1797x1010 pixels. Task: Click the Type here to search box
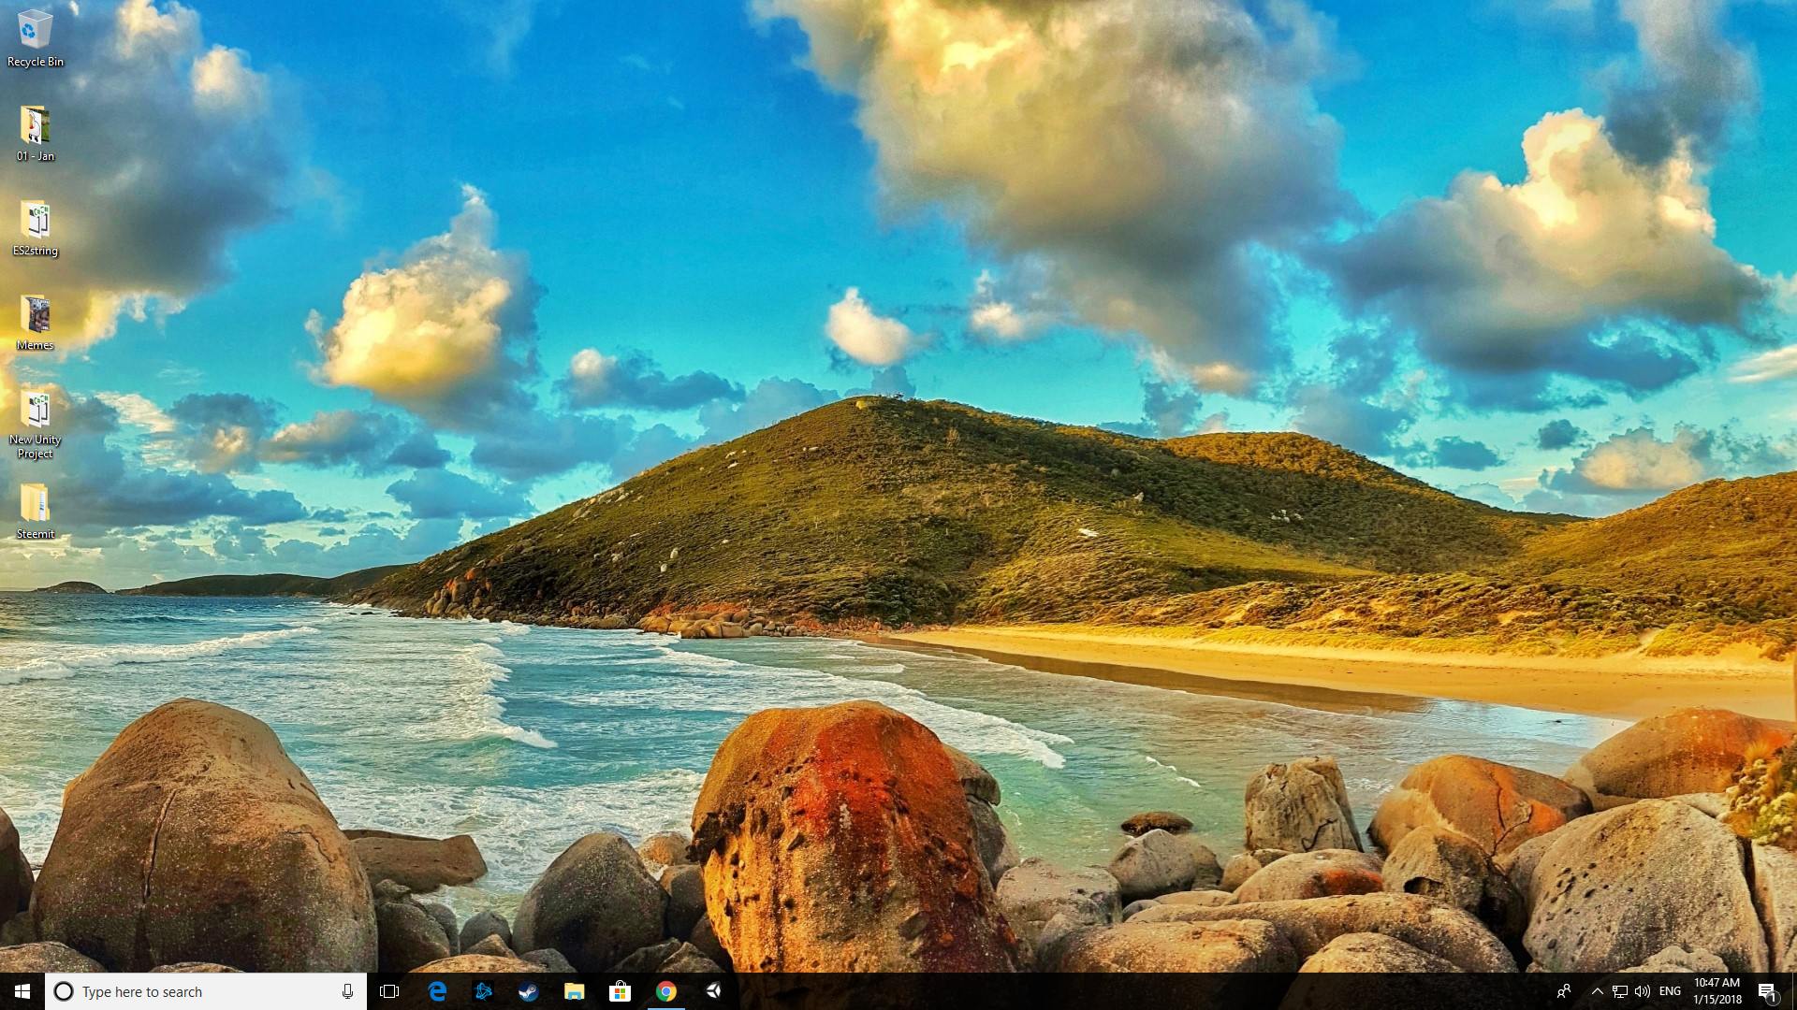tap(205, 991)
